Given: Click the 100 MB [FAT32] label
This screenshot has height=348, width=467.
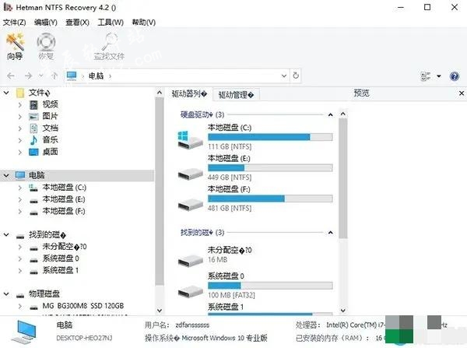Looking at the screenshot, I should click(231, 295).
